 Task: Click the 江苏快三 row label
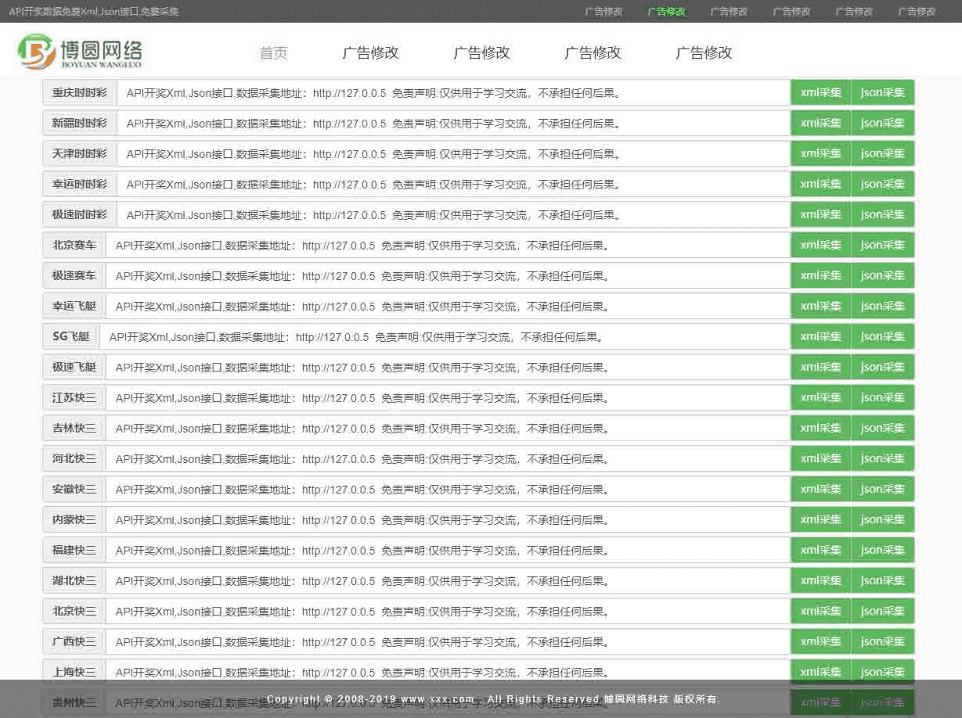tap(74, 397)
